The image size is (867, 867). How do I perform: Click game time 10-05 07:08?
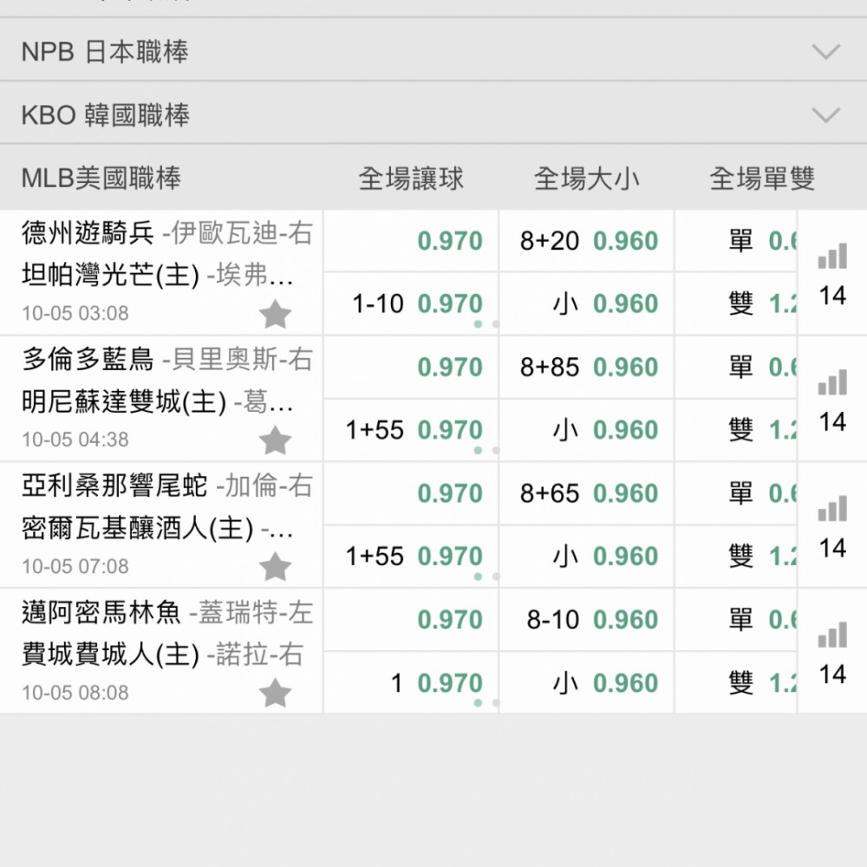(x=75, y=566)
